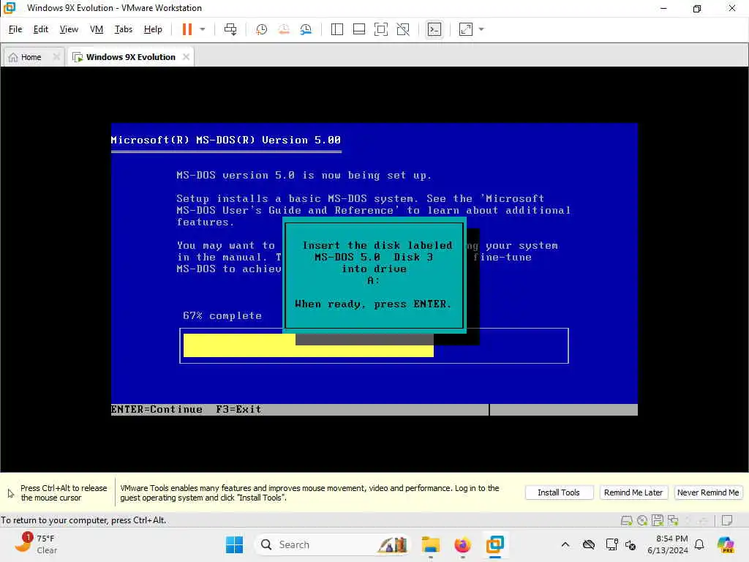
Task: Click the MS-DOS guest display area
Action: click(x=374, y=269)
